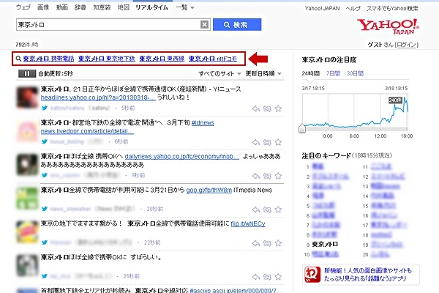Click the related search link 東京メトロ 携帯電話
This screenshot has width=439, height=293.
point(48,59)
